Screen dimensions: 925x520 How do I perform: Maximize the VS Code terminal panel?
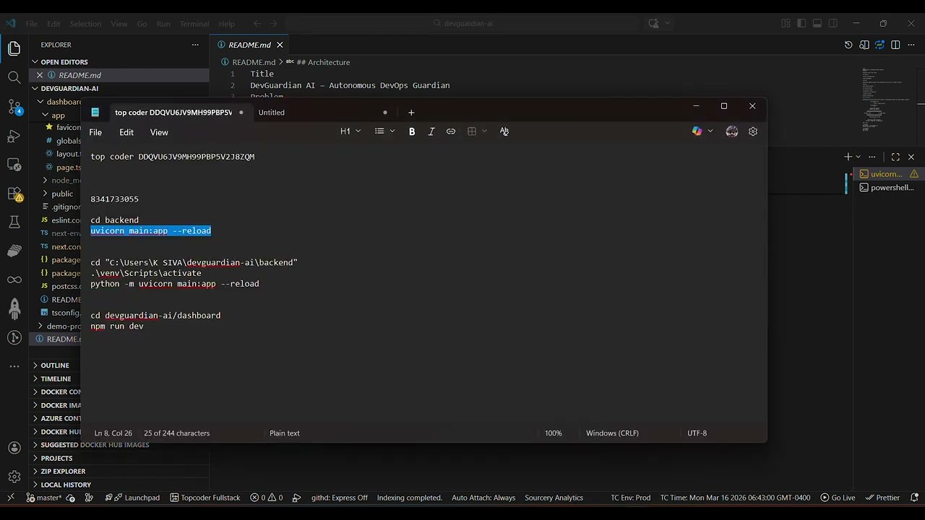click(895, 157)
